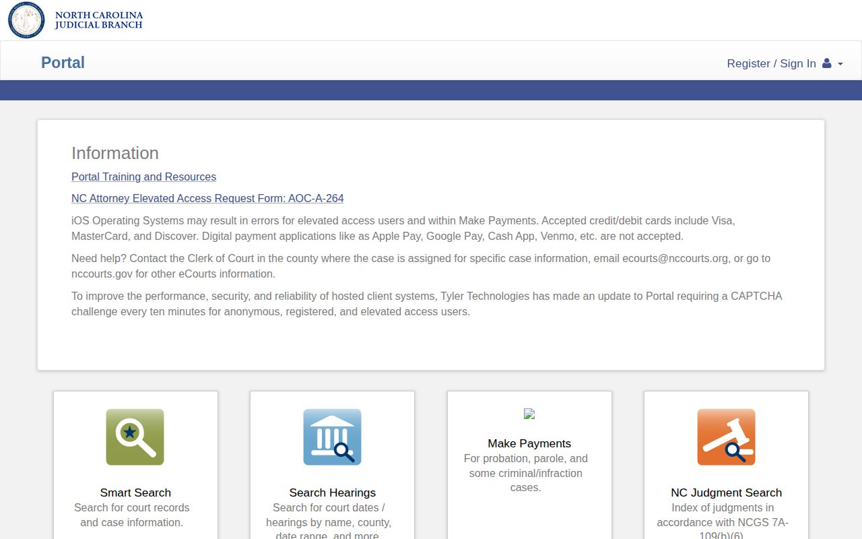Click the Make Payments broken image icon
The image size is (862, 539).
(529, 414)
